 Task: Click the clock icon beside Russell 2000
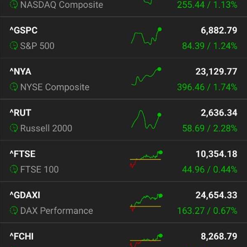14,128
